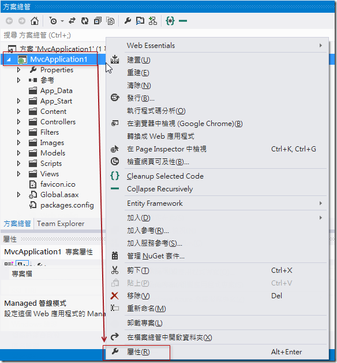
Task: Toggle the Show All Files icon
Action: pyautogui.click(x=110, y=21)
